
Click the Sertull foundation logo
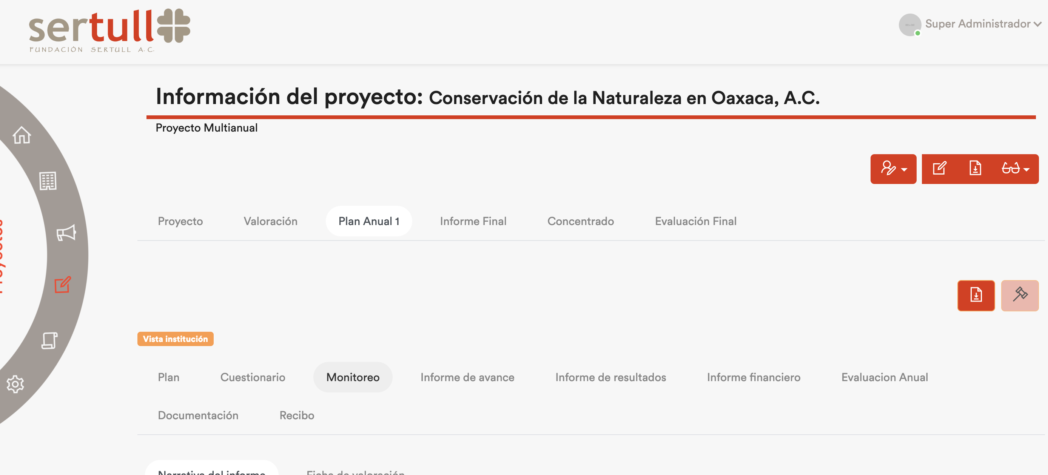(x=109, y=31)
